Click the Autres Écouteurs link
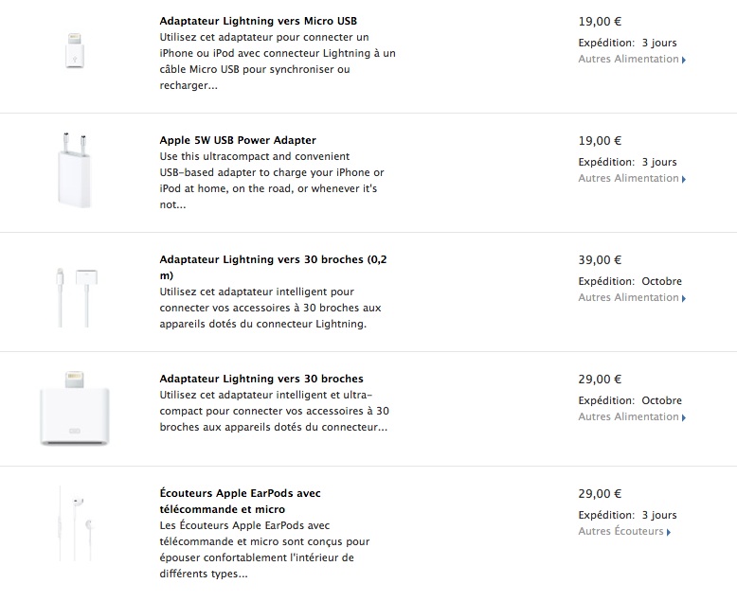This screenshot has width=737, height=601. point(620,531)
